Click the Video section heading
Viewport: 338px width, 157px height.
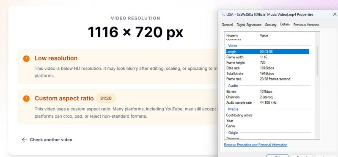[233, 46]
